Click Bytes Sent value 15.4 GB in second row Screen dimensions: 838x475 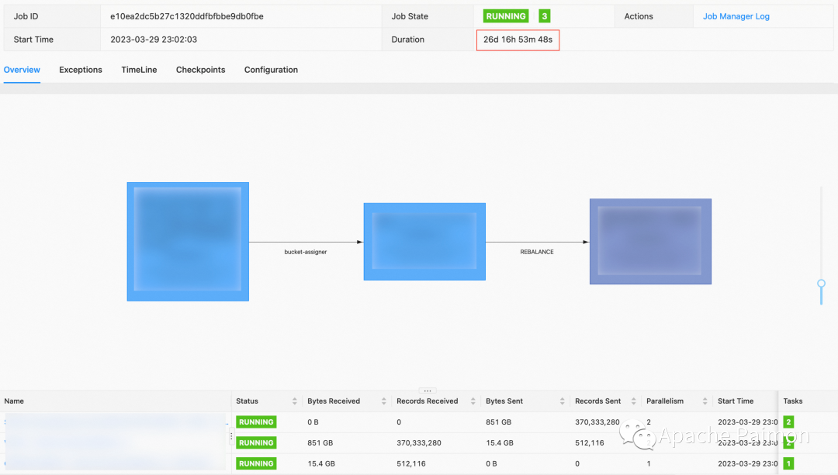[x=500, y=443]
